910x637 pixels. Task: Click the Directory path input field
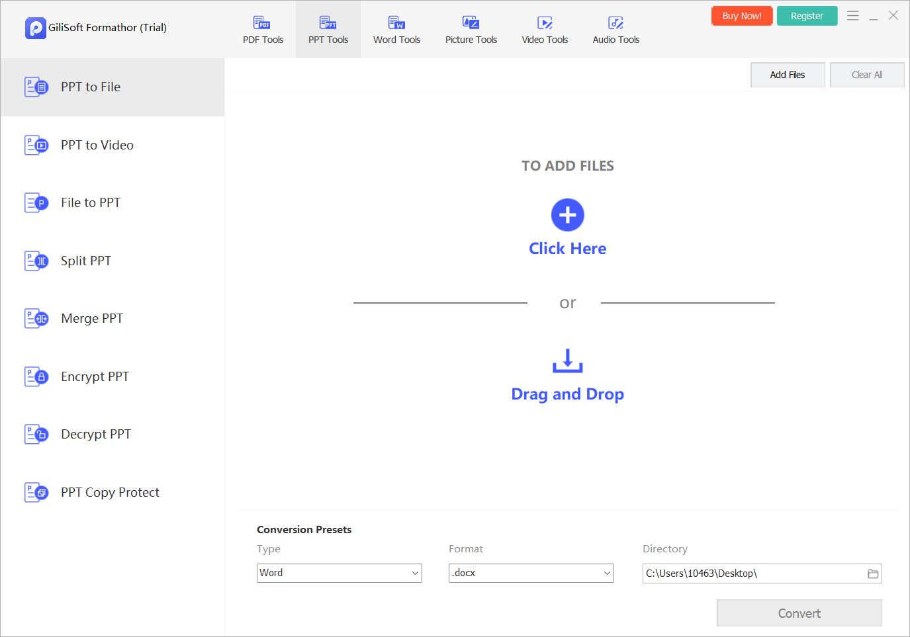pos(762,573)
